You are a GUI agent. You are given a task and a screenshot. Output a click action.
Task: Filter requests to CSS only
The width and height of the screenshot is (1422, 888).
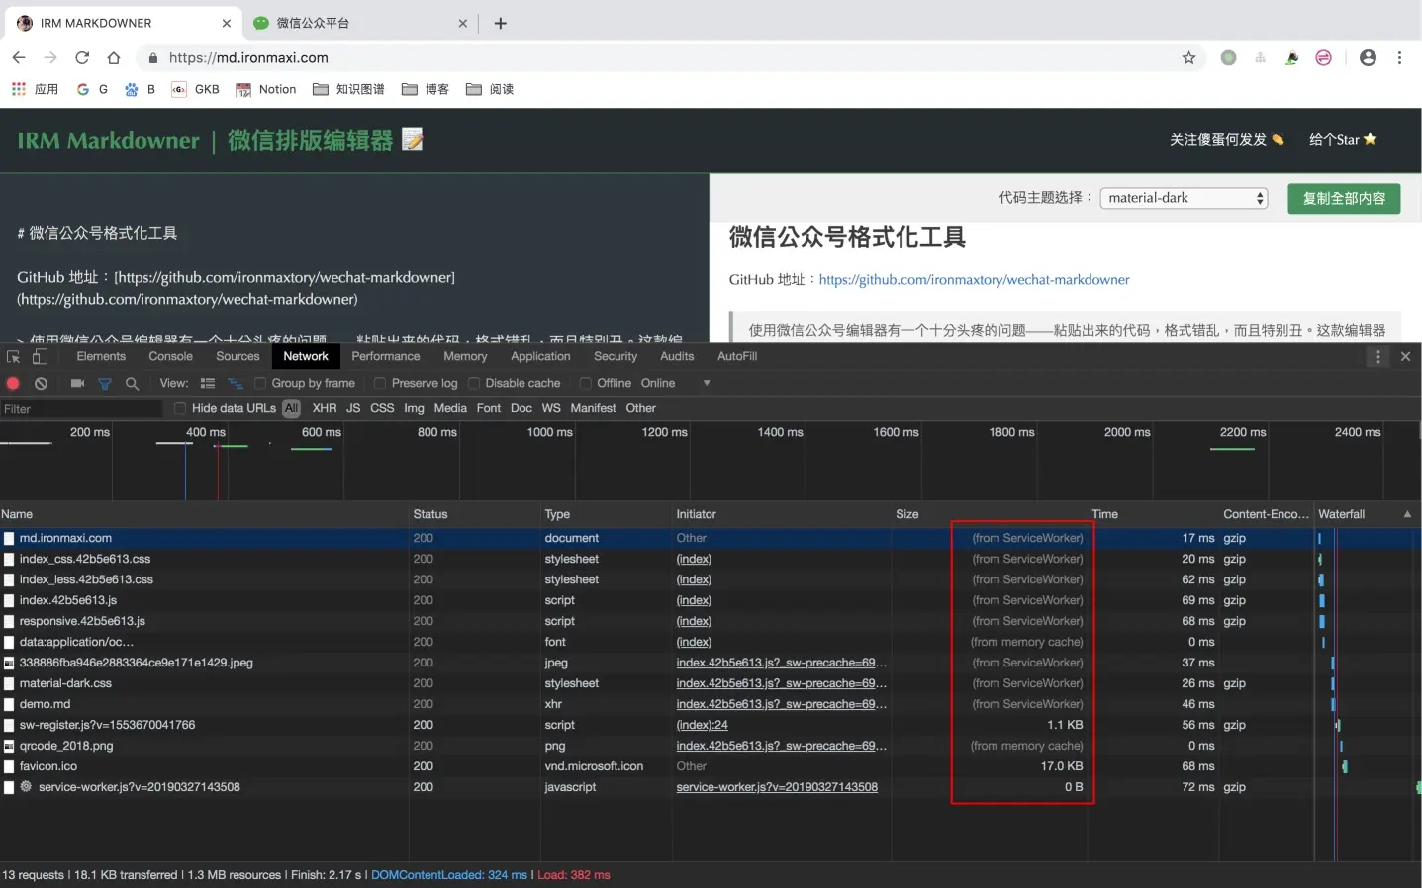click(382, 408)
